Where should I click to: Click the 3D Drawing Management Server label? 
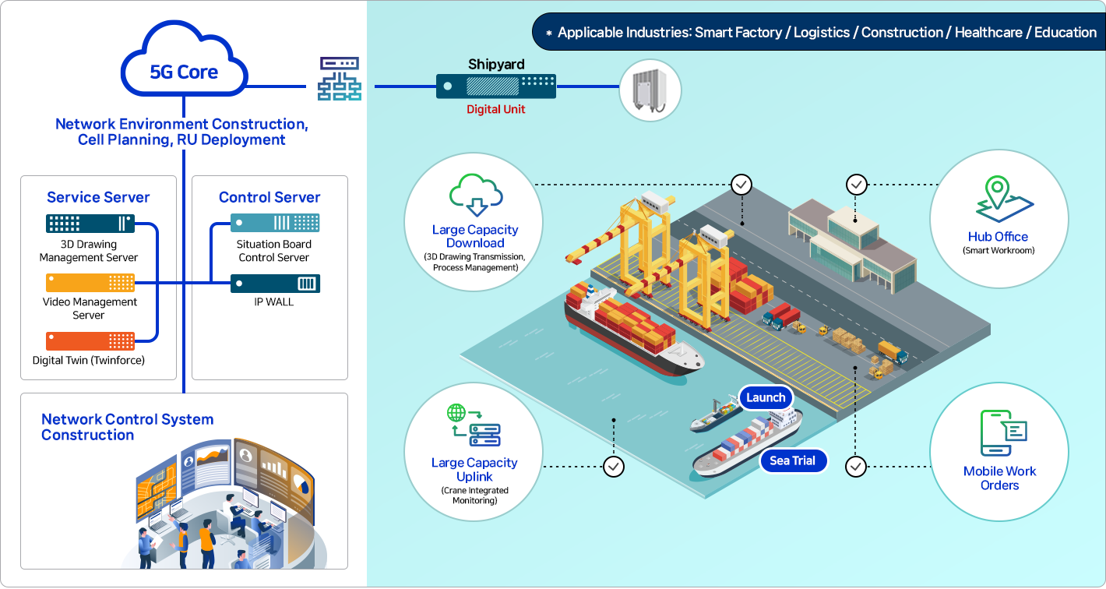click(89, 251)
